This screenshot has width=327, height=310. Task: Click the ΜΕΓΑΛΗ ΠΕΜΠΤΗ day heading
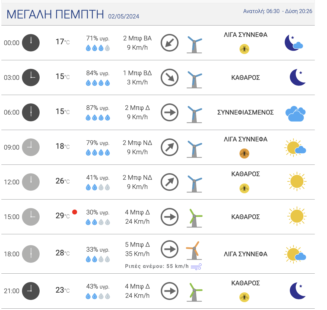(55, 14)
